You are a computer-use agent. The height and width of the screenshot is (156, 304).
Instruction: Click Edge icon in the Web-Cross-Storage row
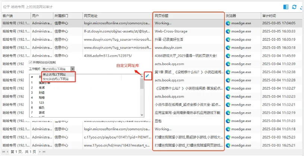(x=228, y=31)
